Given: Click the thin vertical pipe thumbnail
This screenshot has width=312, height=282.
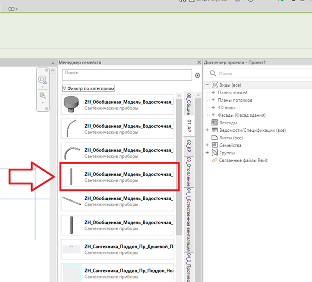Looking at the screenshot, I should coord(71,176).
